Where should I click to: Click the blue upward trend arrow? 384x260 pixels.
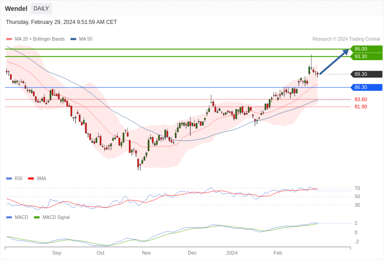(x=334, y=62)
